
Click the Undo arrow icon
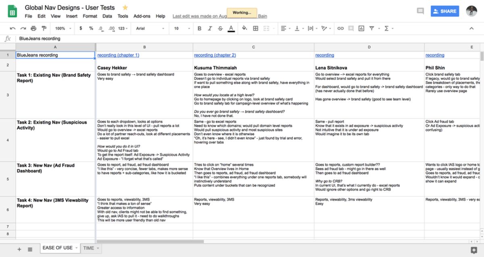click(13, 29)
